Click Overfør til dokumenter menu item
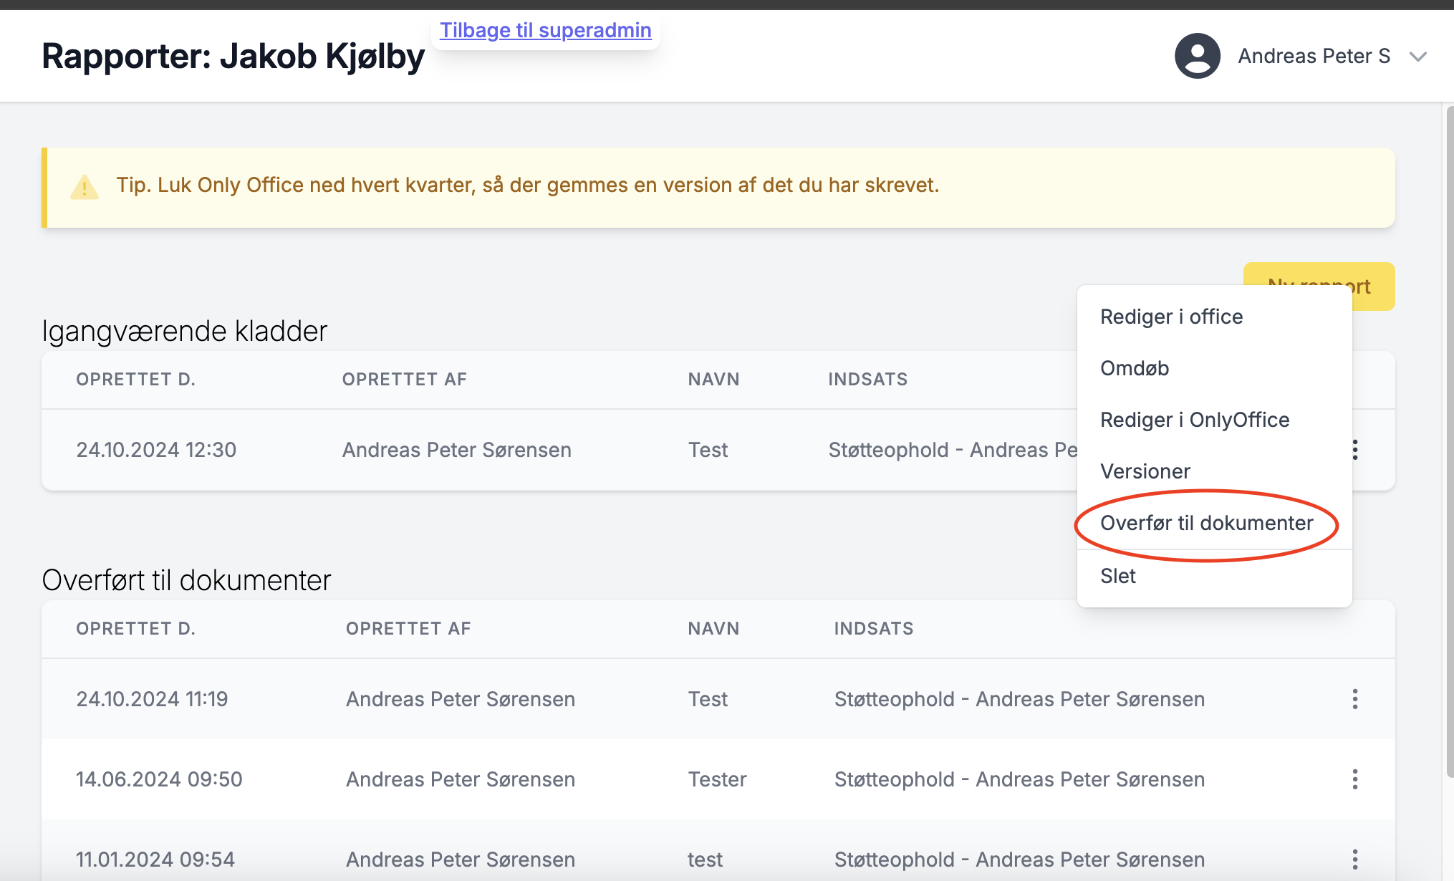Viewport: 1454px width, 881px height. click(1206, 523)
